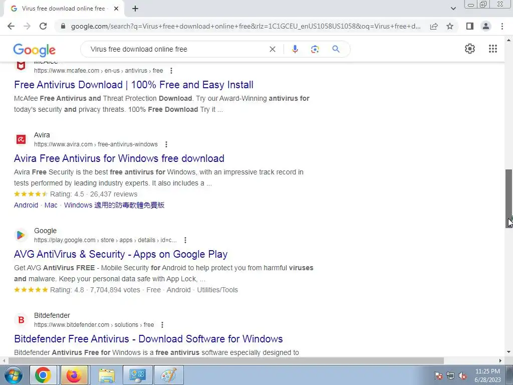513x385 pixels.
Task: Open the Bitdefender result options menu
Action: (x=162, y=325)
